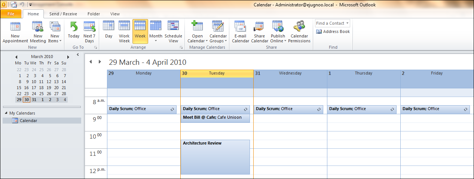Screen dimensions: 474x179
Task: Click the Send/Receive quick access icon
Action: click(x=14, y=4)
